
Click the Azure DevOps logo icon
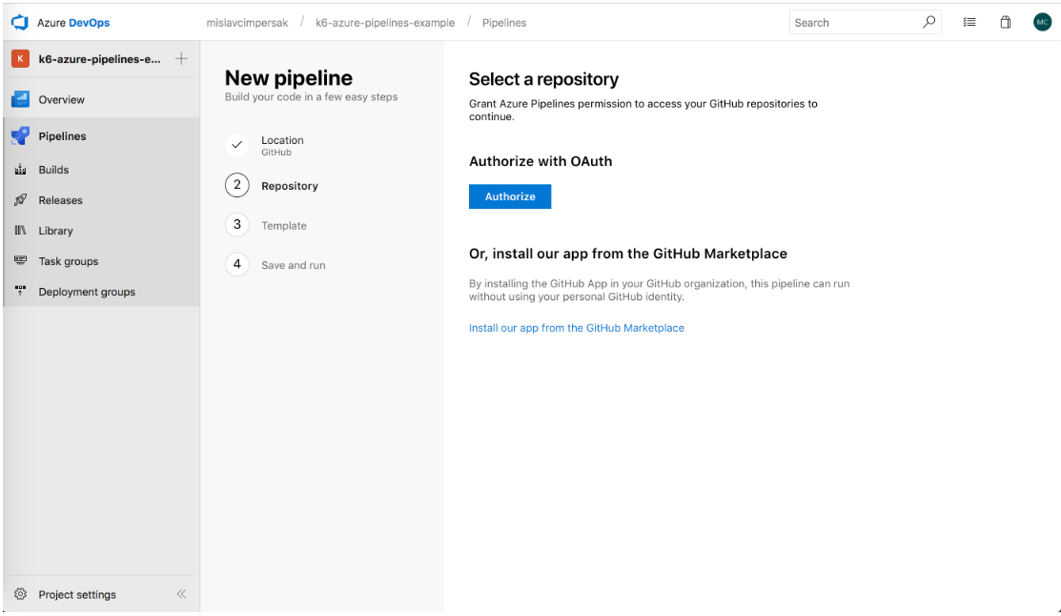20,22
